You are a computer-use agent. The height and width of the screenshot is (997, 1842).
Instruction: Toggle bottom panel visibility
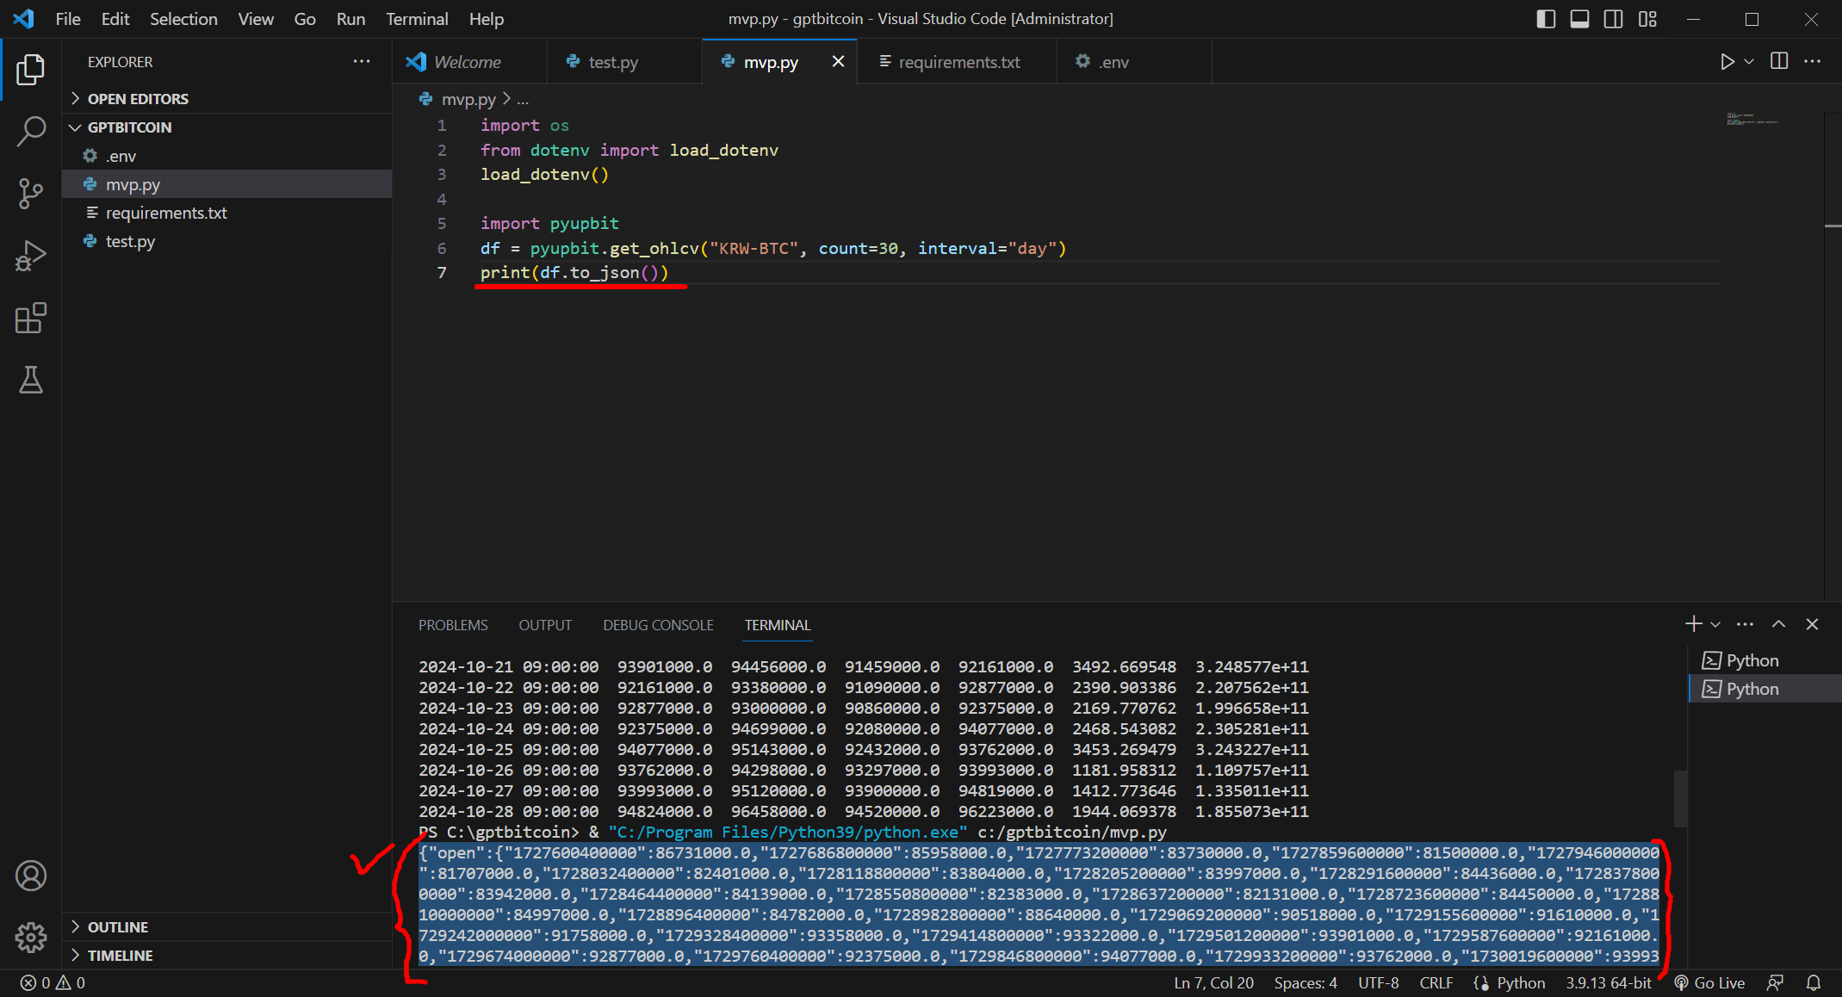point(1579,19)
